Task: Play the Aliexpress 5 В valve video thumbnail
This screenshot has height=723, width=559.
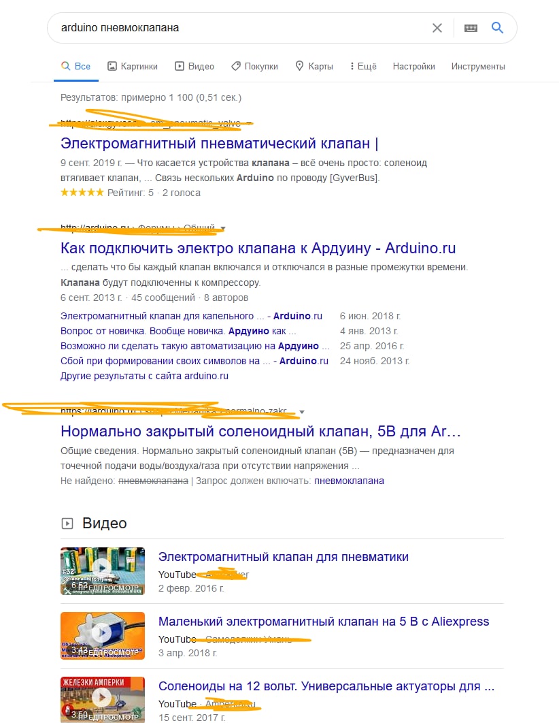Action: (102, 635)
